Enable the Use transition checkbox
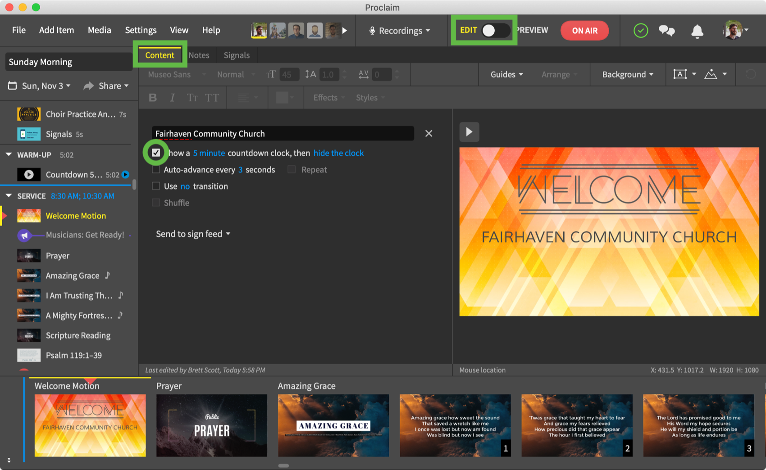 (x=156, y=186)
